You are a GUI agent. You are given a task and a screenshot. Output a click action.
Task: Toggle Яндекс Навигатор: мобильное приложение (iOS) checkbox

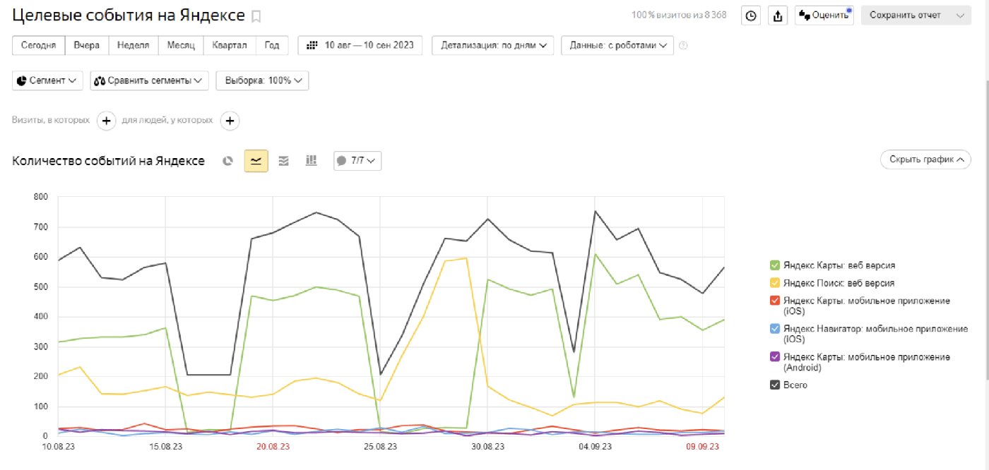[x=775, y=329]
